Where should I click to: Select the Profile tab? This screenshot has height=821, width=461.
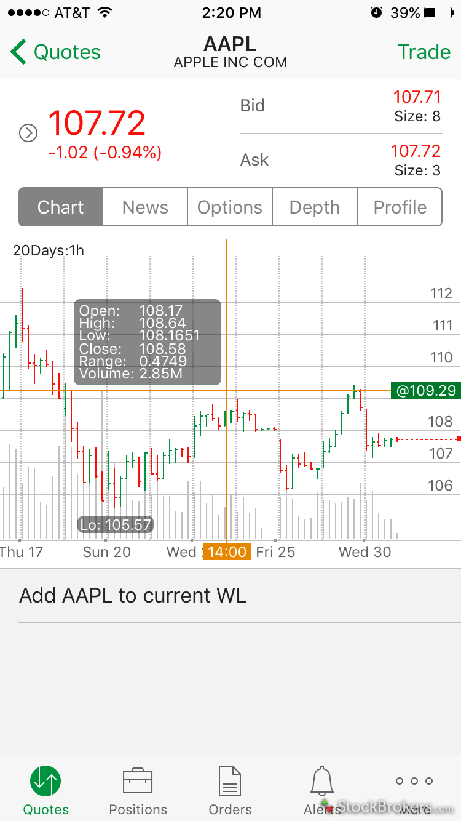click(x=400, y=207)
